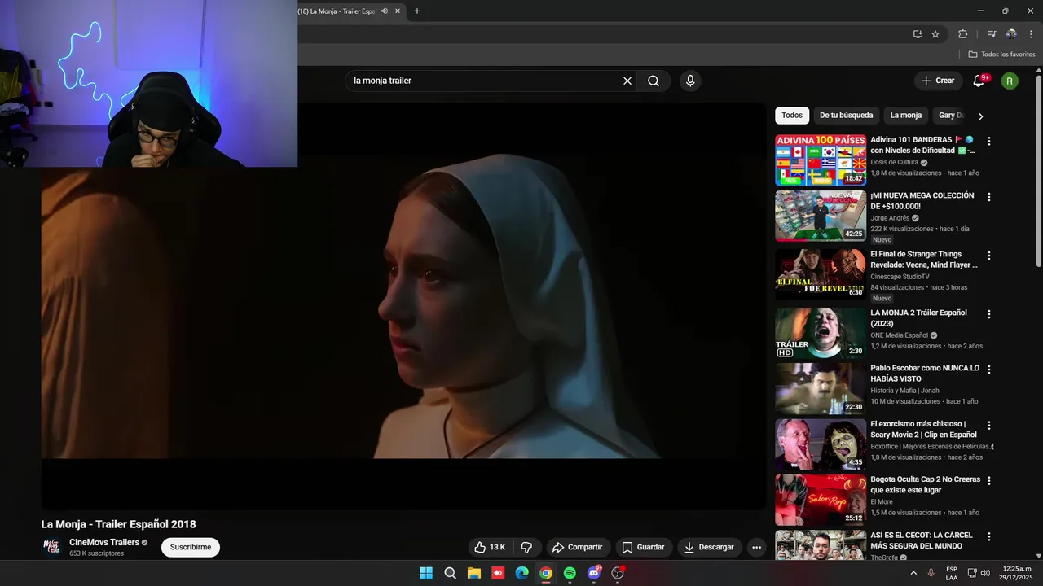Open Chrome three-dot menu
This screenshot has height=586, width=1043.
(1031, 34)
